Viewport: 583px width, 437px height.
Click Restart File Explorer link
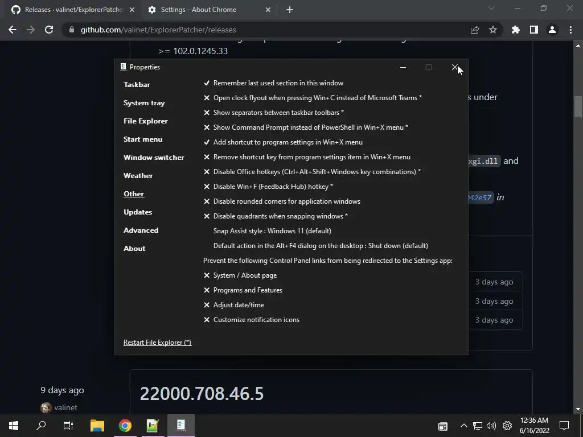tap(157, 343)
